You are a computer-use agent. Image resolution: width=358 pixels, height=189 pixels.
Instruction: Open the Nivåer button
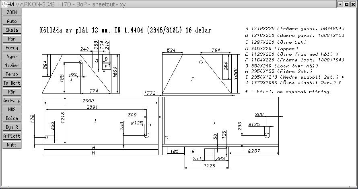[x=12, y=65]
